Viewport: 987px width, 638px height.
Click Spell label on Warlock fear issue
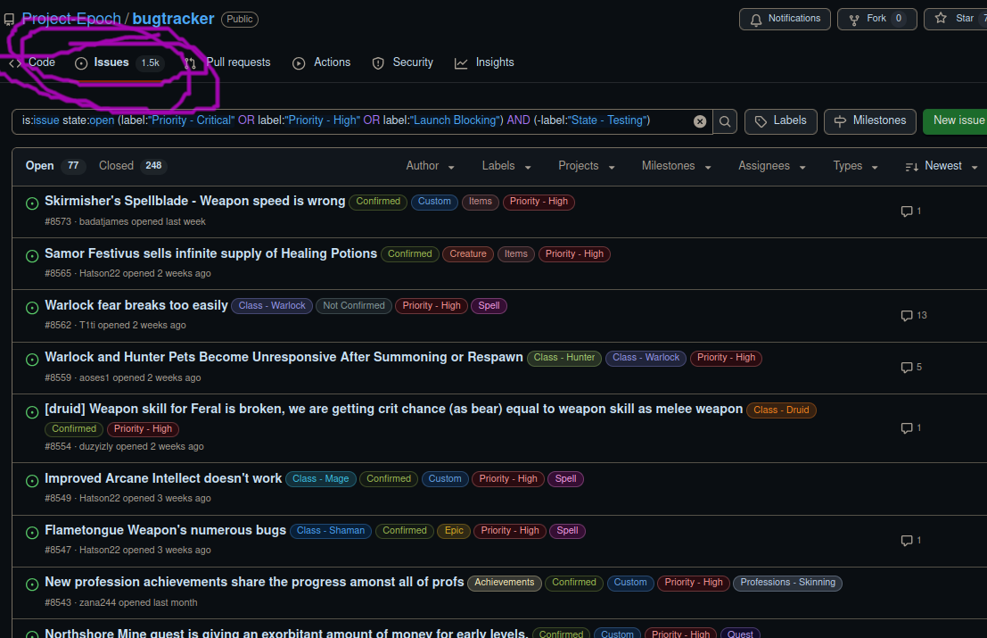pyautogui.click(x=489, y=305)
